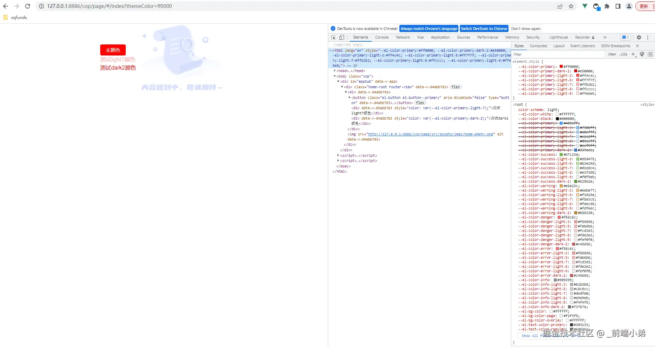Show more Styles sidebar tabs
This screenshot has width=655, height=347.
(637, 46)
